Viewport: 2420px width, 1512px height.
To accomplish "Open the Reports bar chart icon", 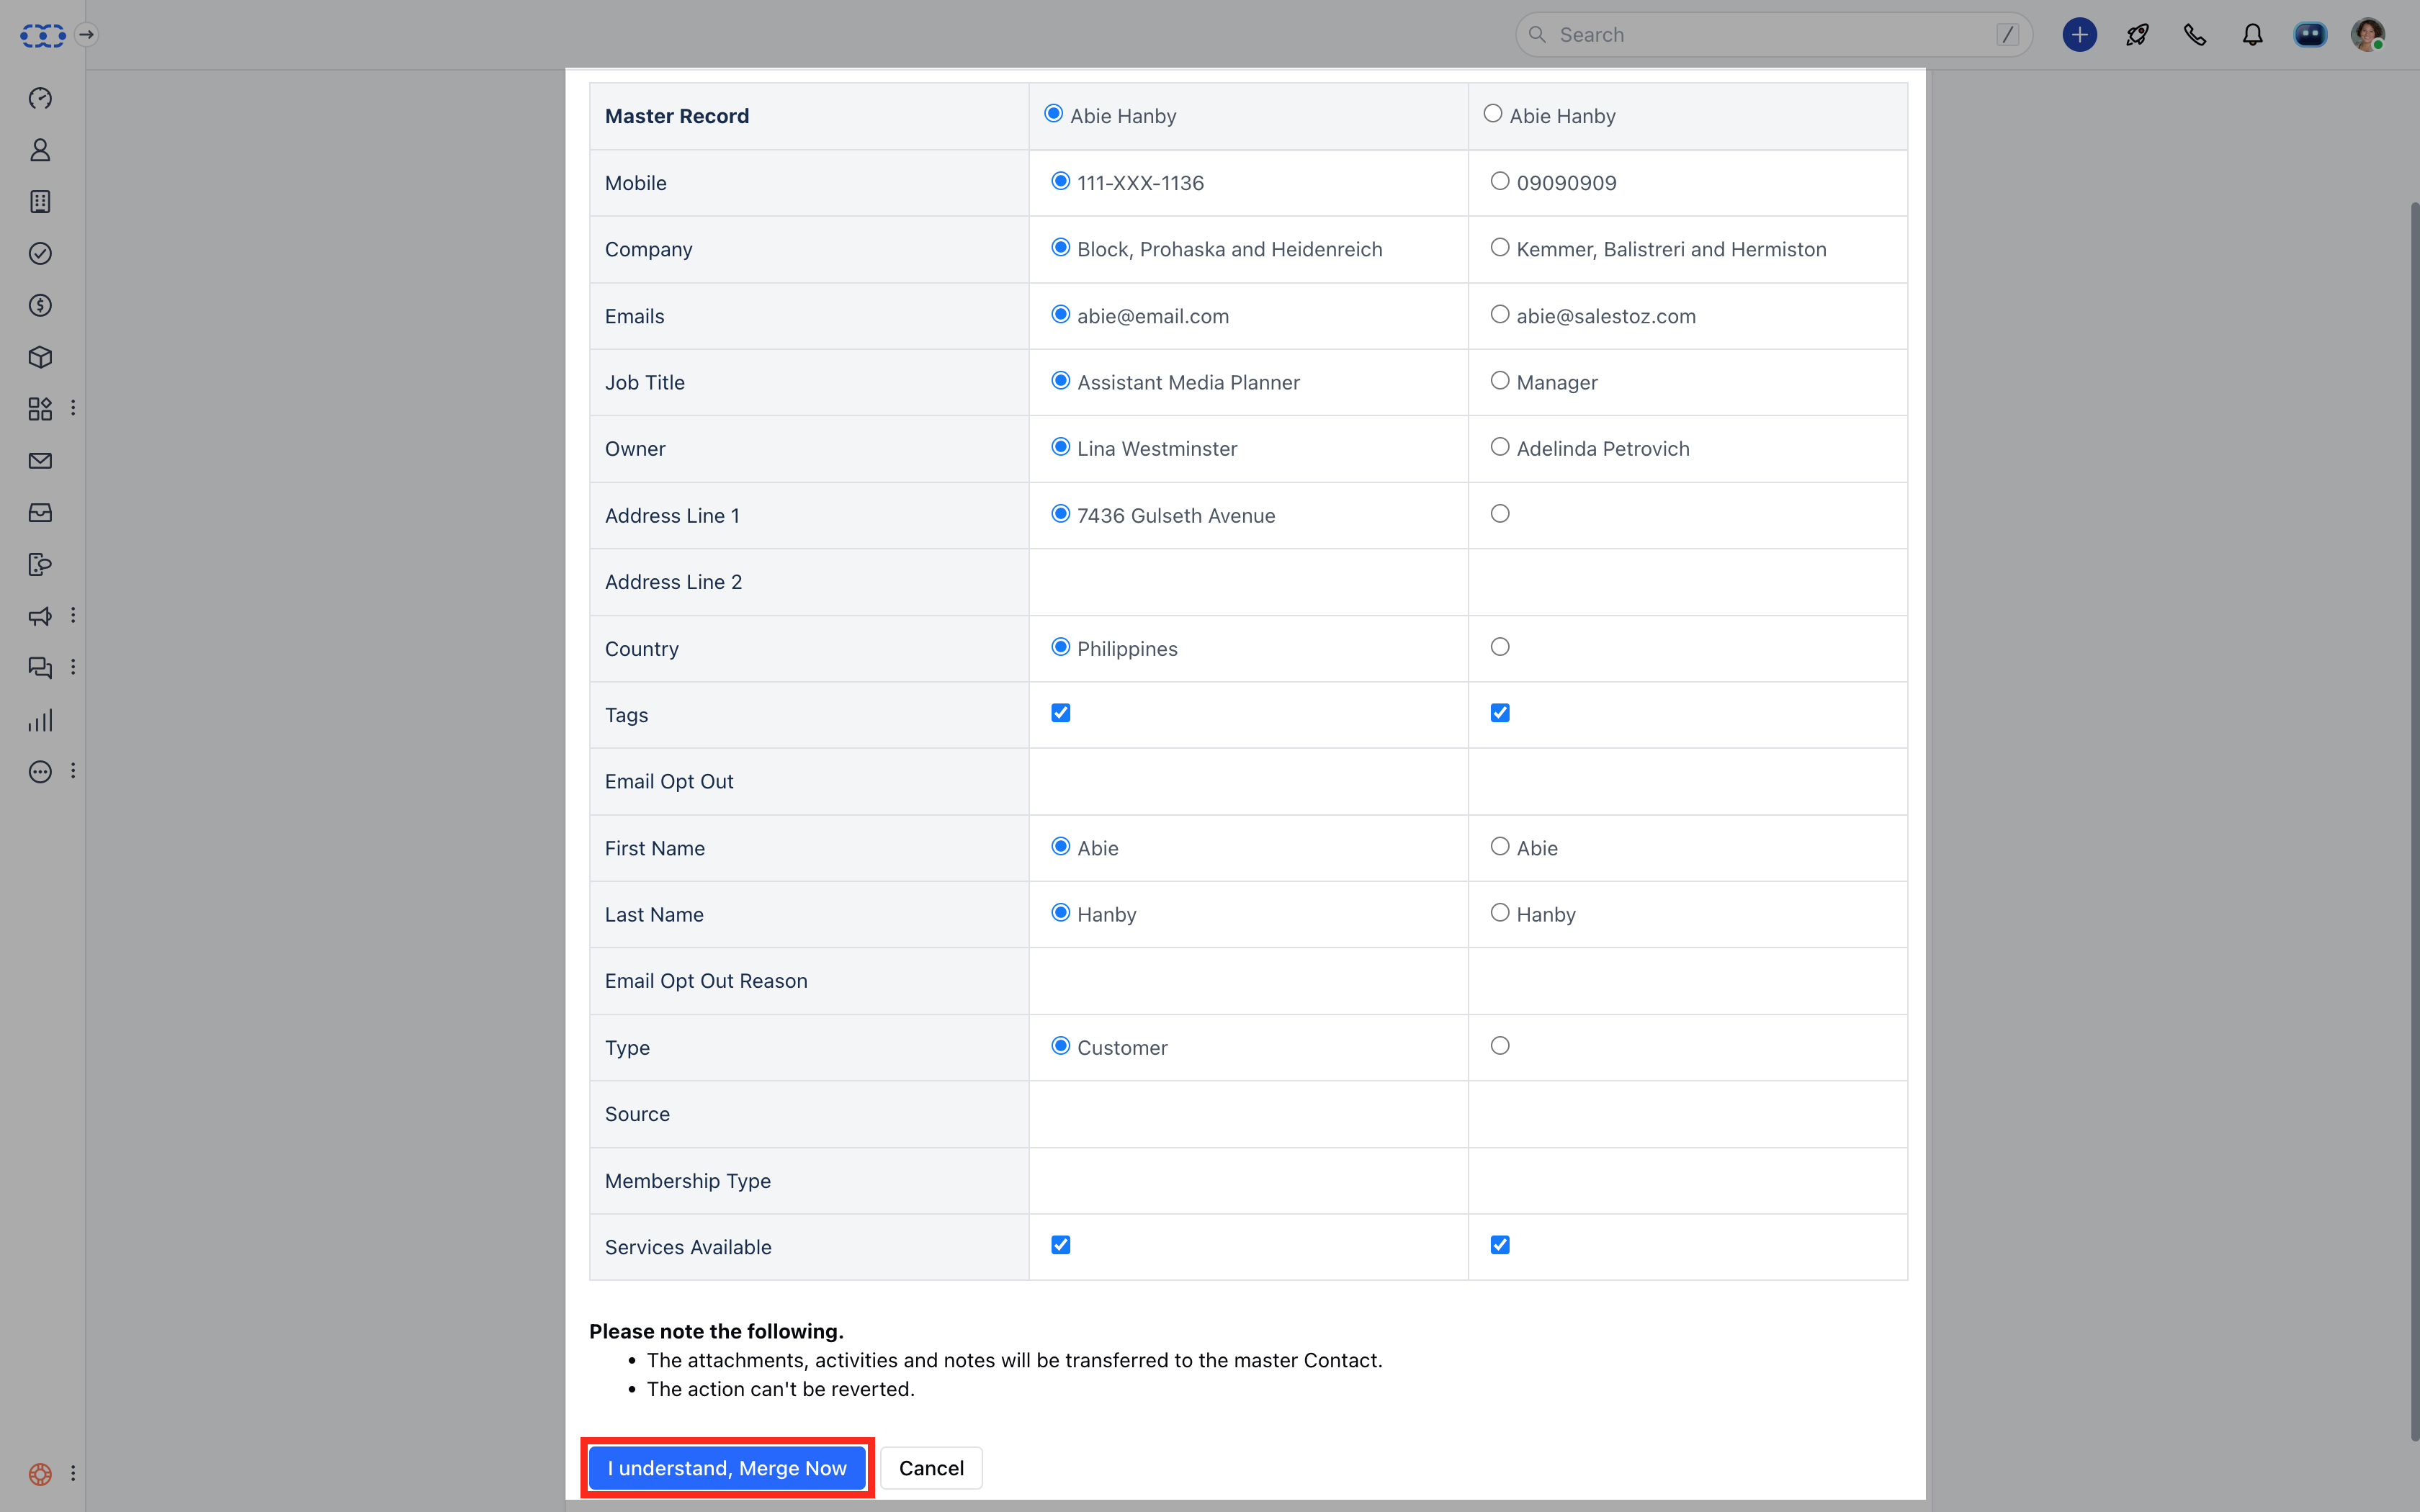I will pos(40,720).
